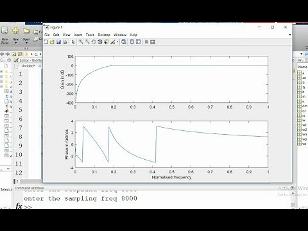308x231 pixels.
Task: Insert a colorbar via toolbar icon
Action: (x=132, y=42)
